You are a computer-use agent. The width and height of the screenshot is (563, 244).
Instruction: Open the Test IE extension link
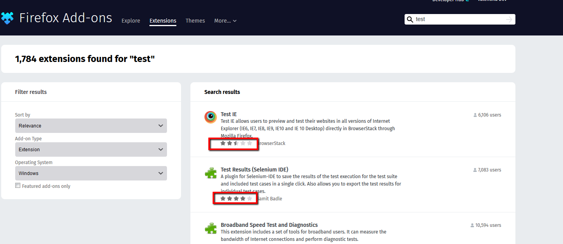coord(229,114)
